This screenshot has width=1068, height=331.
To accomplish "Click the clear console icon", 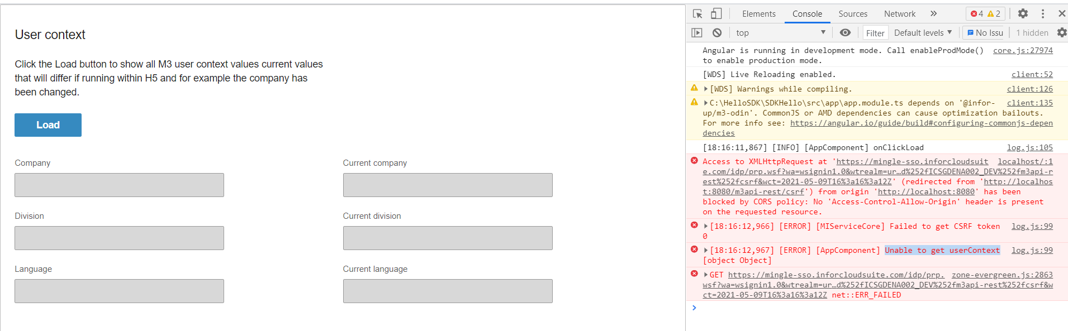I will [717, 32].
